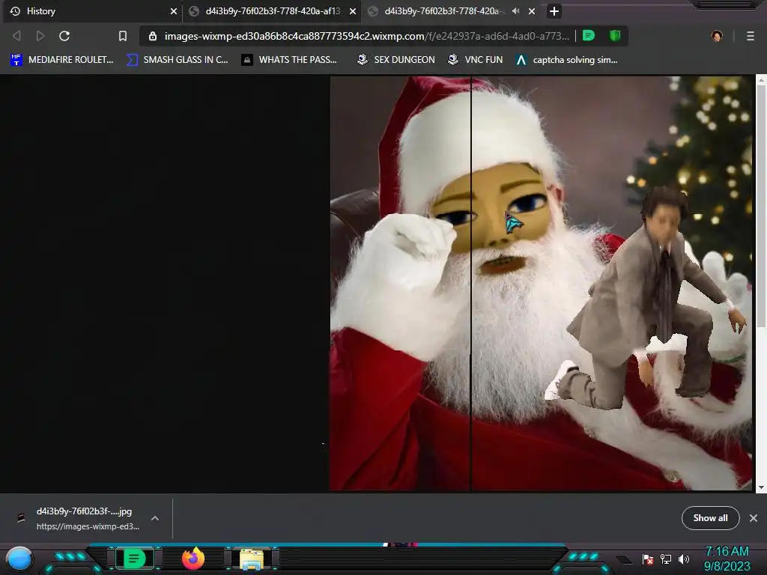Go forward with the browser forward arrow
Viewport: 767px width, 575px height.
[40, 36]
